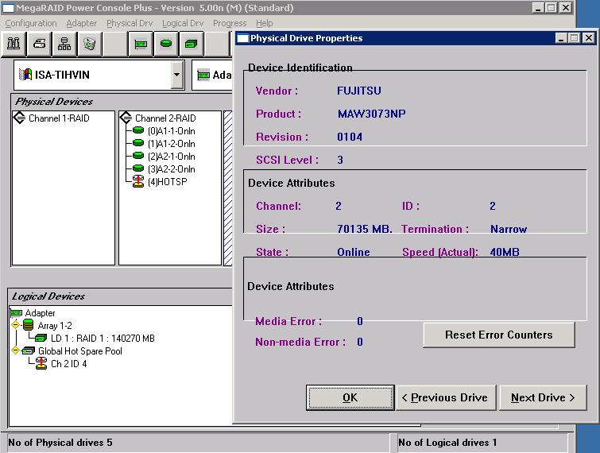The width and height of the screenshot is (600, 453).
Task: Click the network tree toolbar icon
Action: click(x=64, y=44)
